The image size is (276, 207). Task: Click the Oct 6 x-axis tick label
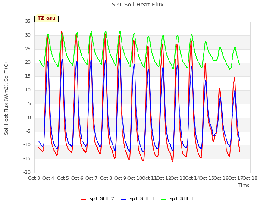[x=77, y=178]
